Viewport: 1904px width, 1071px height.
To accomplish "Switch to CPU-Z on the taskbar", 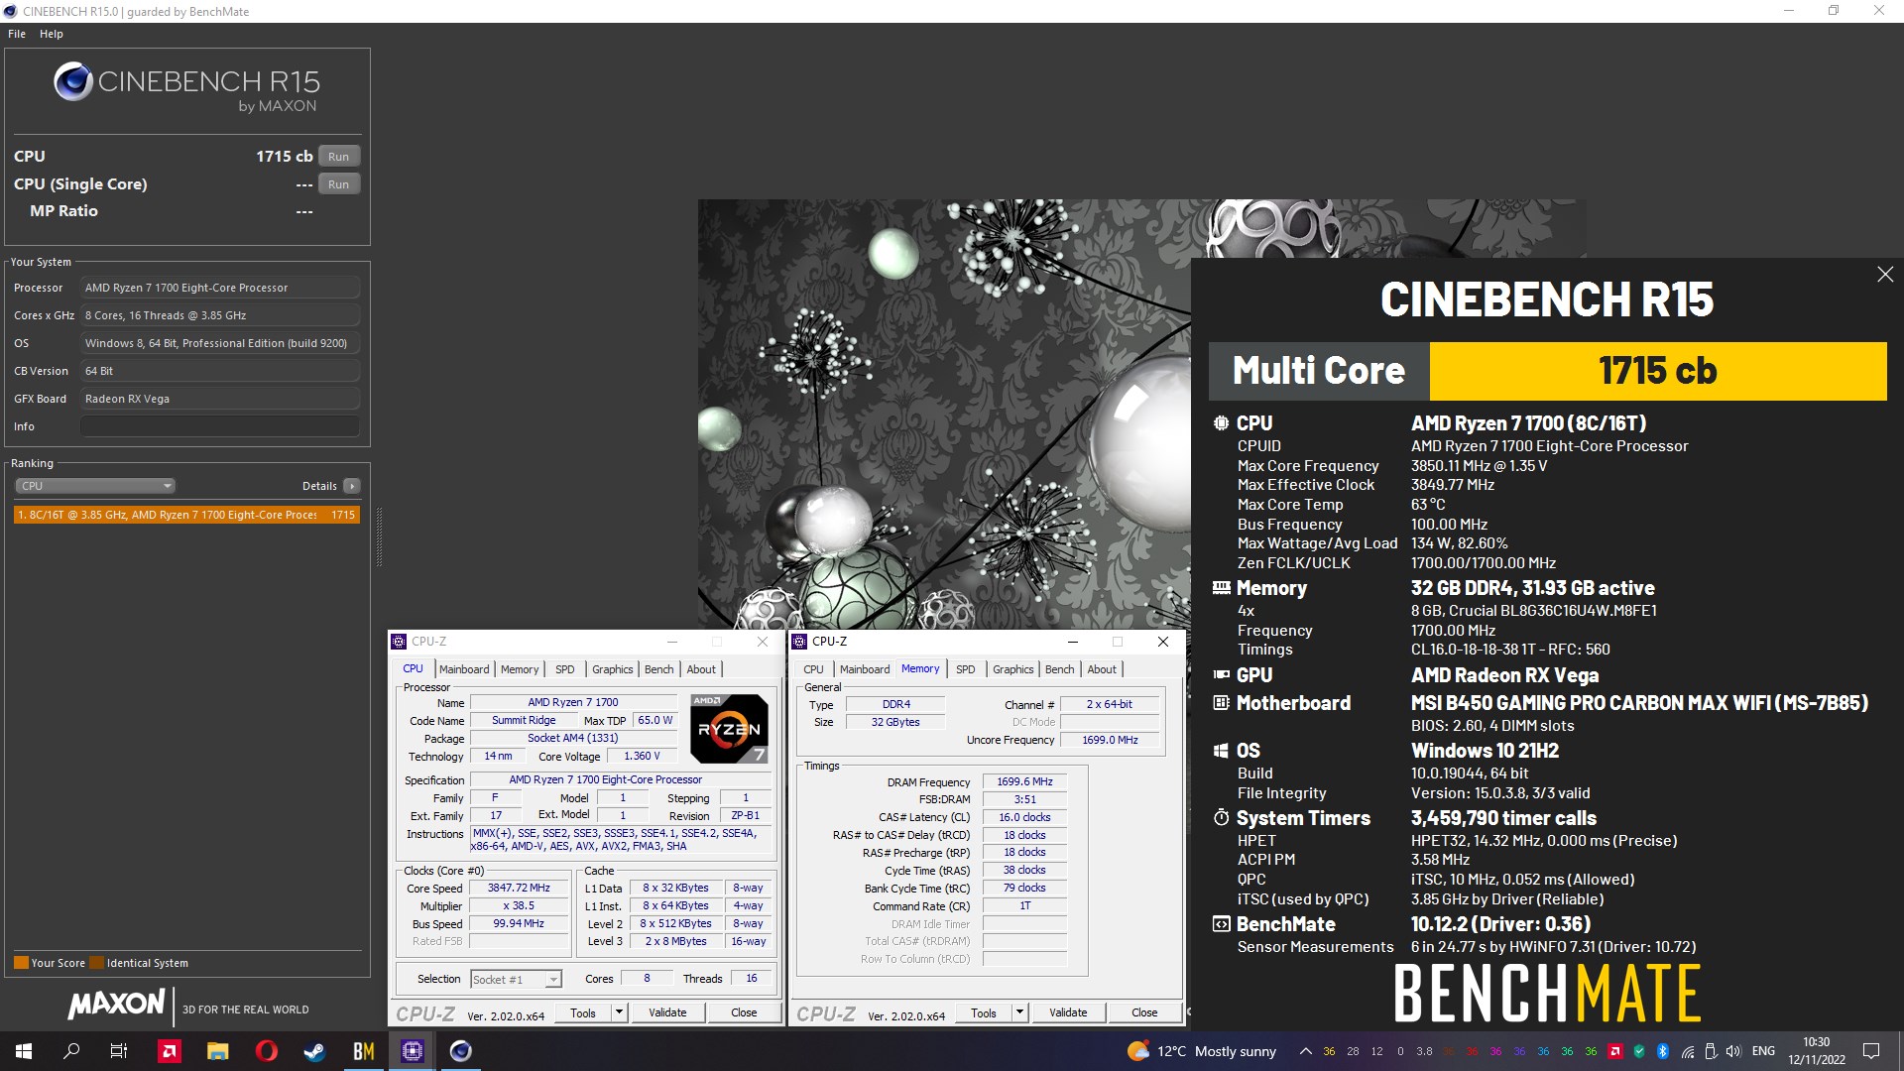I will [412, 1051].
